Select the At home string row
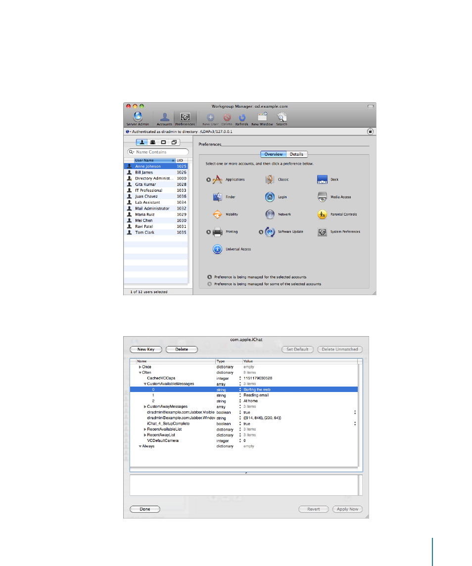This screenshot has width=472, height=566. pos(244,401)
